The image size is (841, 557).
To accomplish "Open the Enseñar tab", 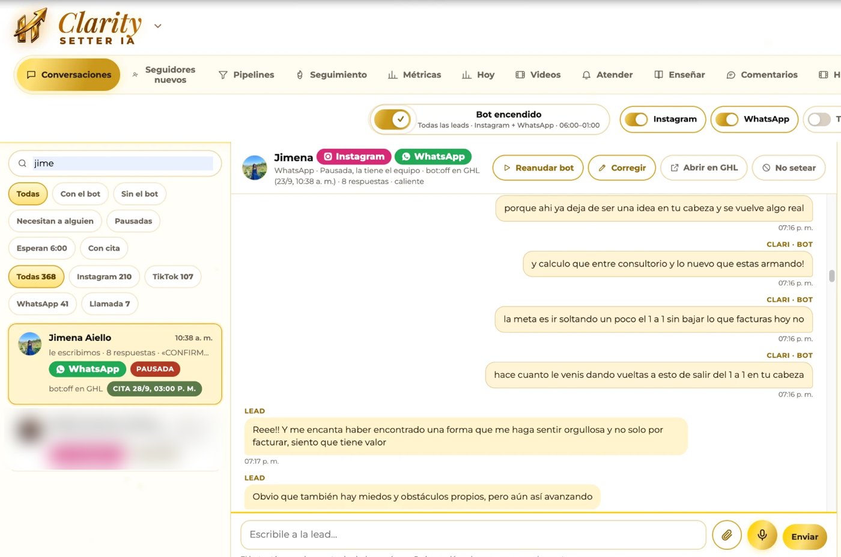I will click(x=679, y=75).
